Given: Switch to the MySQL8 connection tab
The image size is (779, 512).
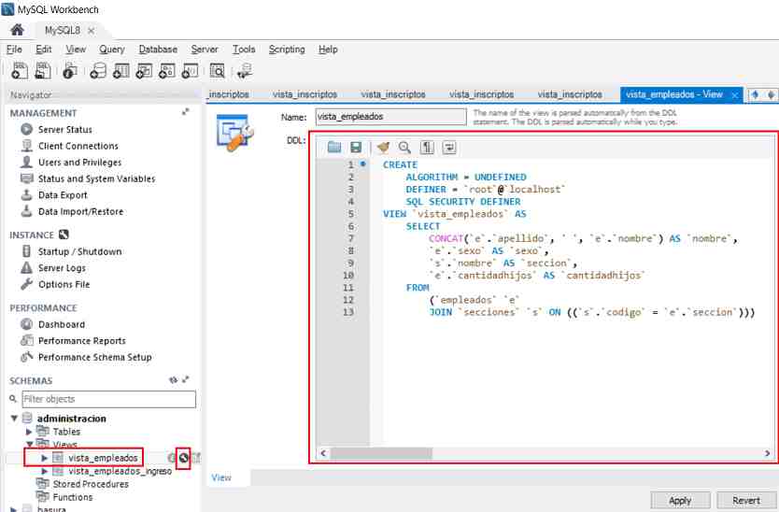Looking at the screenshot, I should (62, 30).
